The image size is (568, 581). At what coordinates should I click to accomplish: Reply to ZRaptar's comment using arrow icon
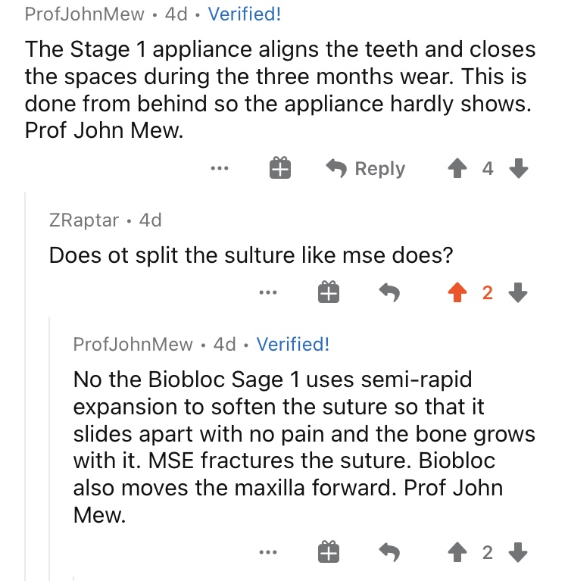tap(389, 292)
